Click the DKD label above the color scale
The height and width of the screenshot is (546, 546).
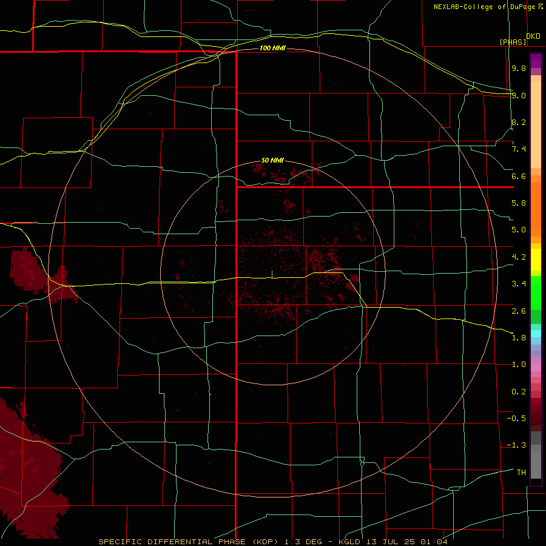[533, 36]
